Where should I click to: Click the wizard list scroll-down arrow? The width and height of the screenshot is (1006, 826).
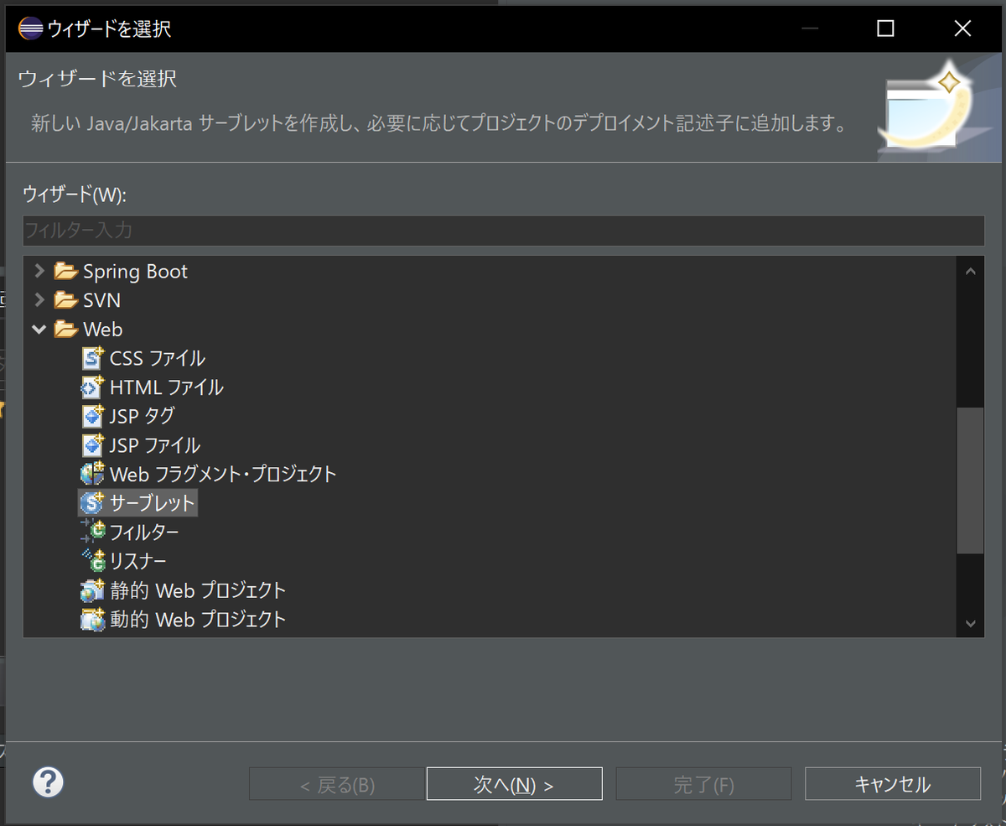click(970, 623)
